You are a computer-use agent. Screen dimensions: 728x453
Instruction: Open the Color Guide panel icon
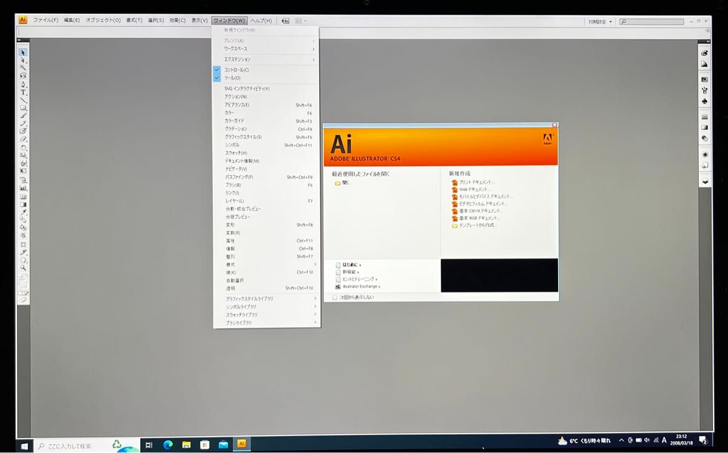[x=704, y=64]
